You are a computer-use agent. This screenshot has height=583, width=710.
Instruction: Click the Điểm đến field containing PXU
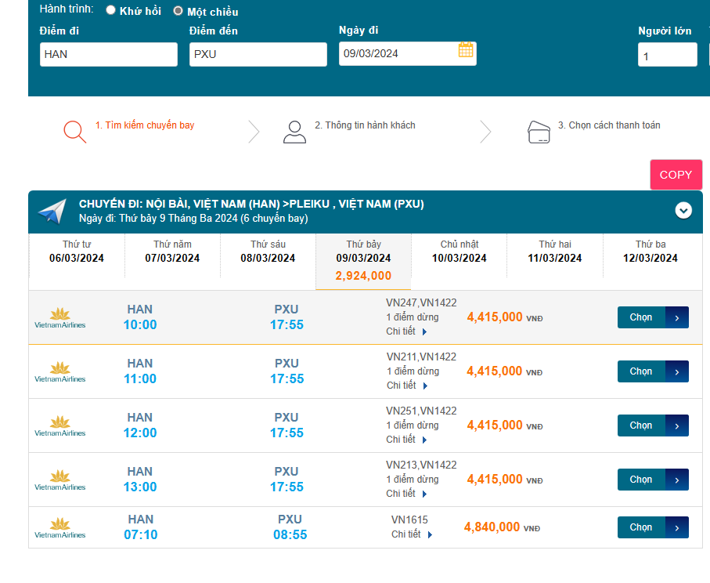(x=258, y=54)
